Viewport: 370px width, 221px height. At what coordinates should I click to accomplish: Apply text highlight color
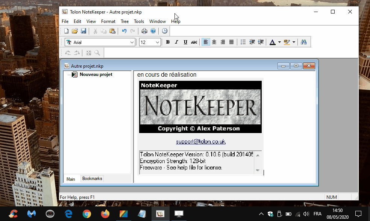coord(287,42)
